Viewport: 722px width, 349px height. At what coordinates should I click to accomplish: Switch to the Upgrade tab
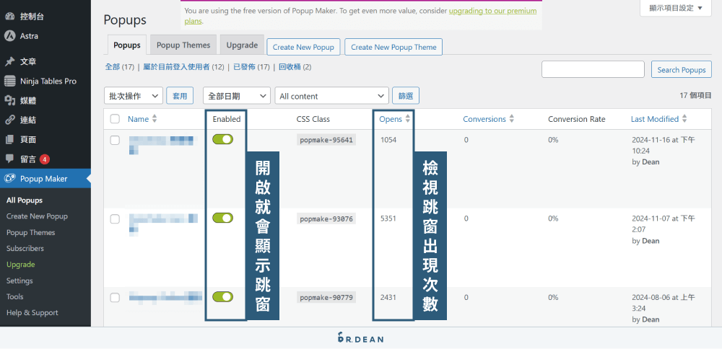(x=242, y=45)
